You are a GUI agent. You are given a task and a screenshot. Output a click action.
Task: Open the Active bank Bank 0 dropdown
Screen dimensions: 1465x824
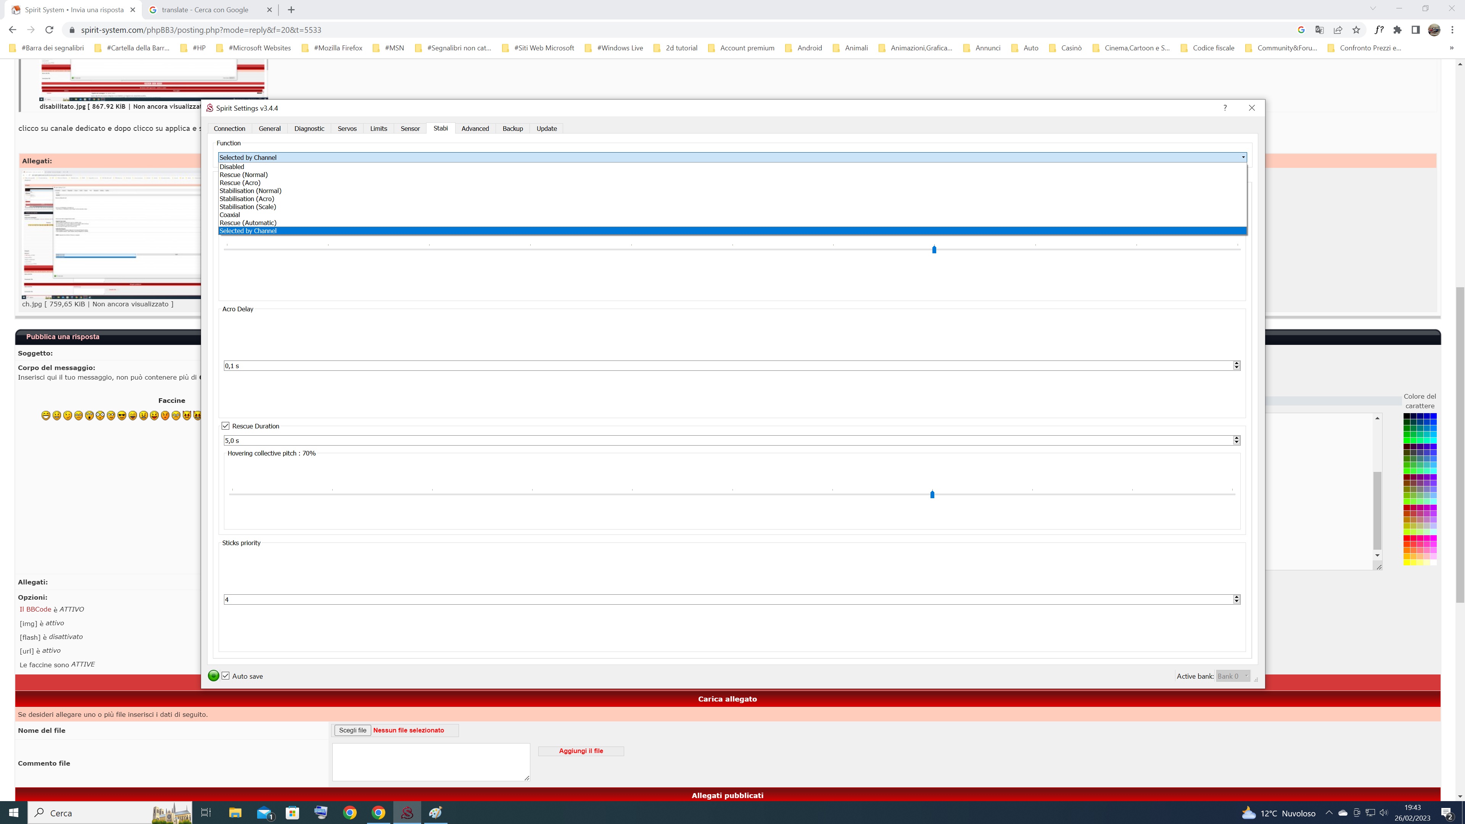coord(1232,676)
